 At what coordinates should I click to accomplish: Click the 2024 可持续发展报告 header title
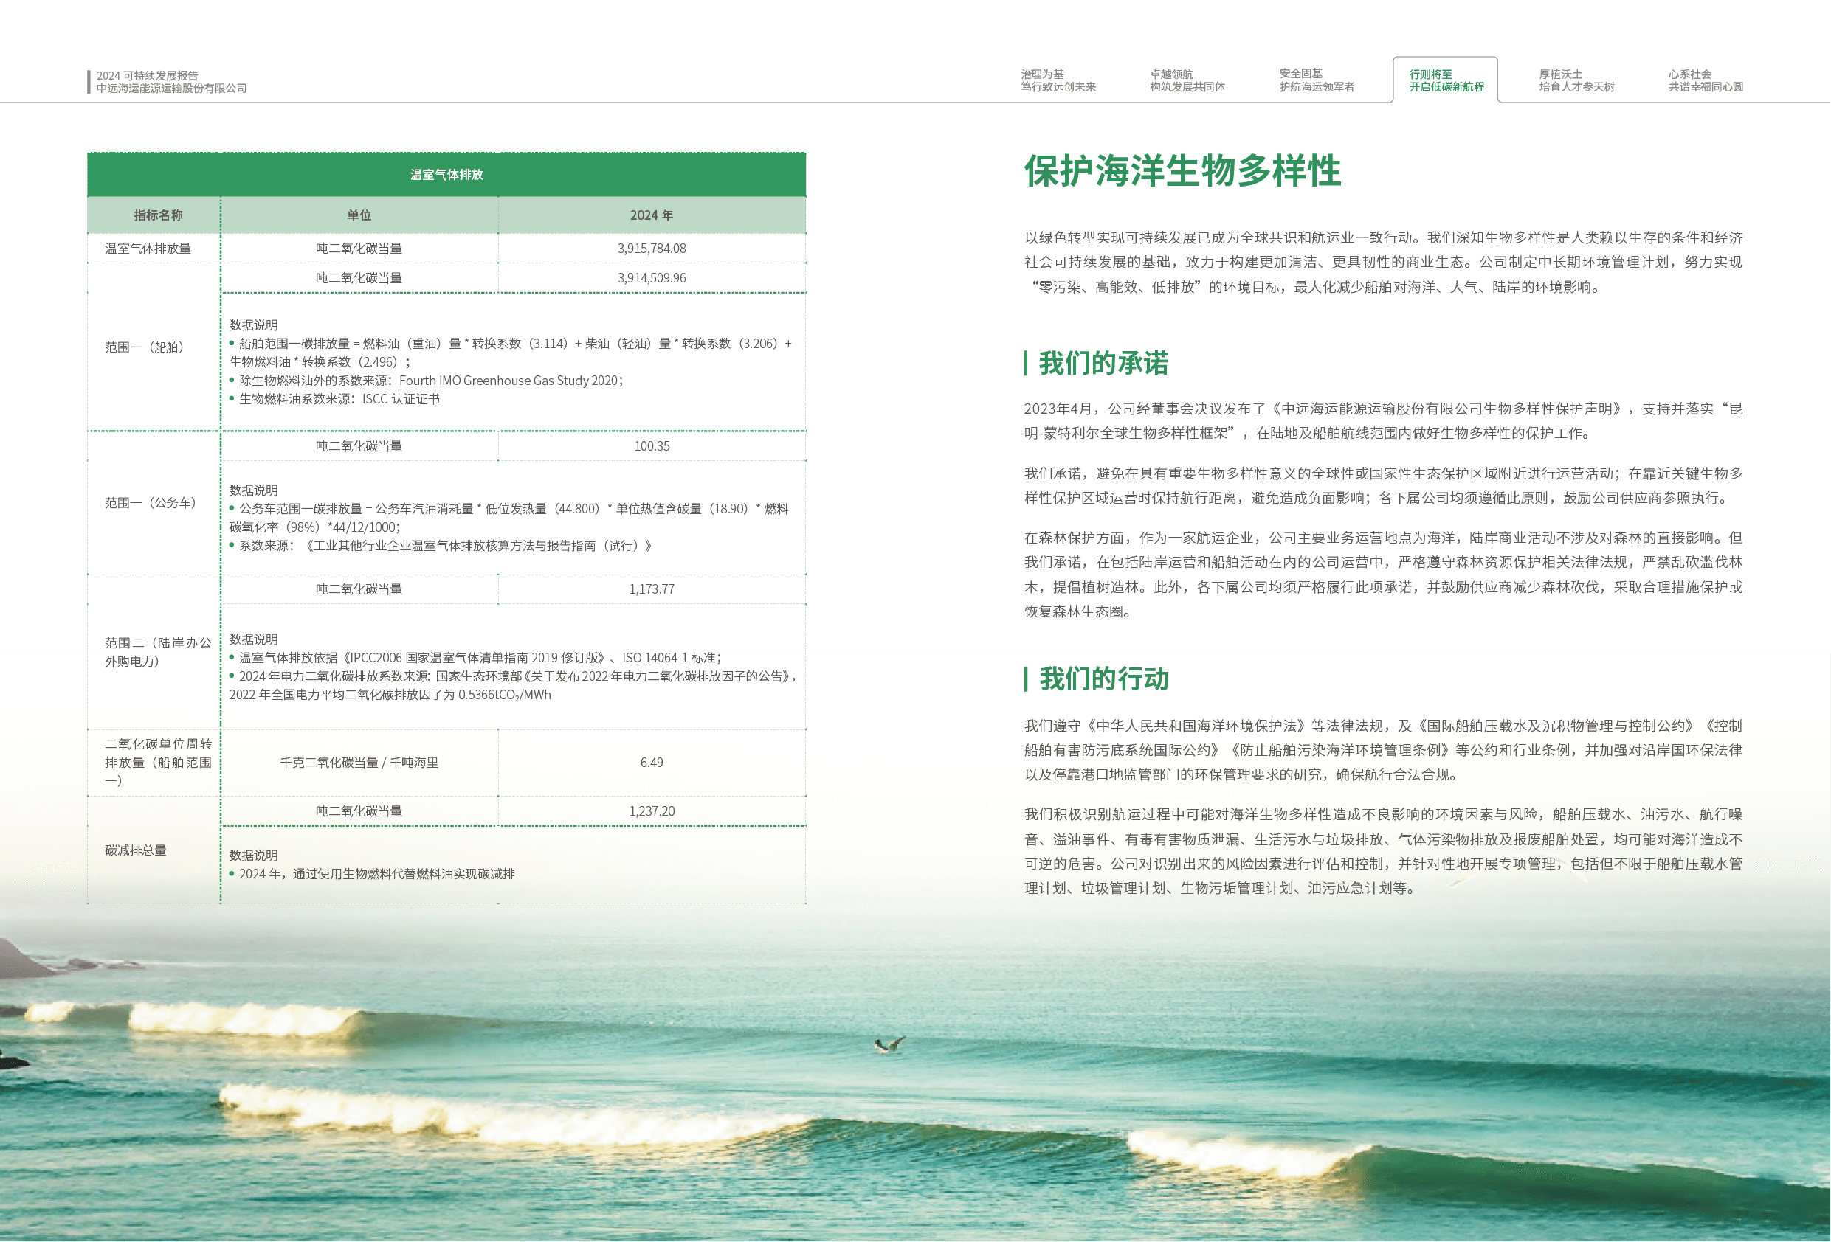pyautogui.click(x=148, y=76)
